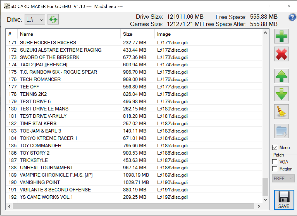Select VIGILANTE 8 SECOND OFFENSE row
This screenshot has height=216, width=297.
coord(134,190)
